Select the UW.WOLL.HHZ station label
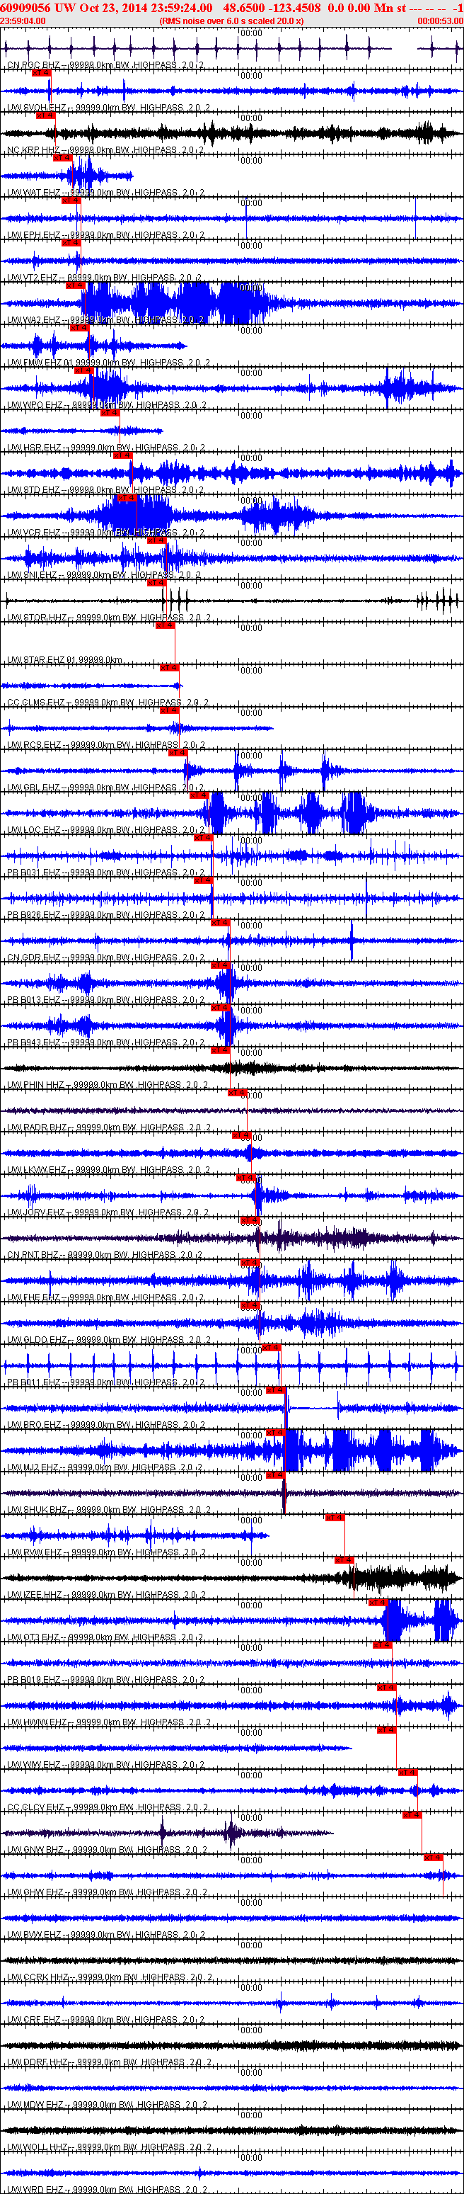This screenshot has height=2194, width=464. pyautogui.click(x=109, y=2149)
